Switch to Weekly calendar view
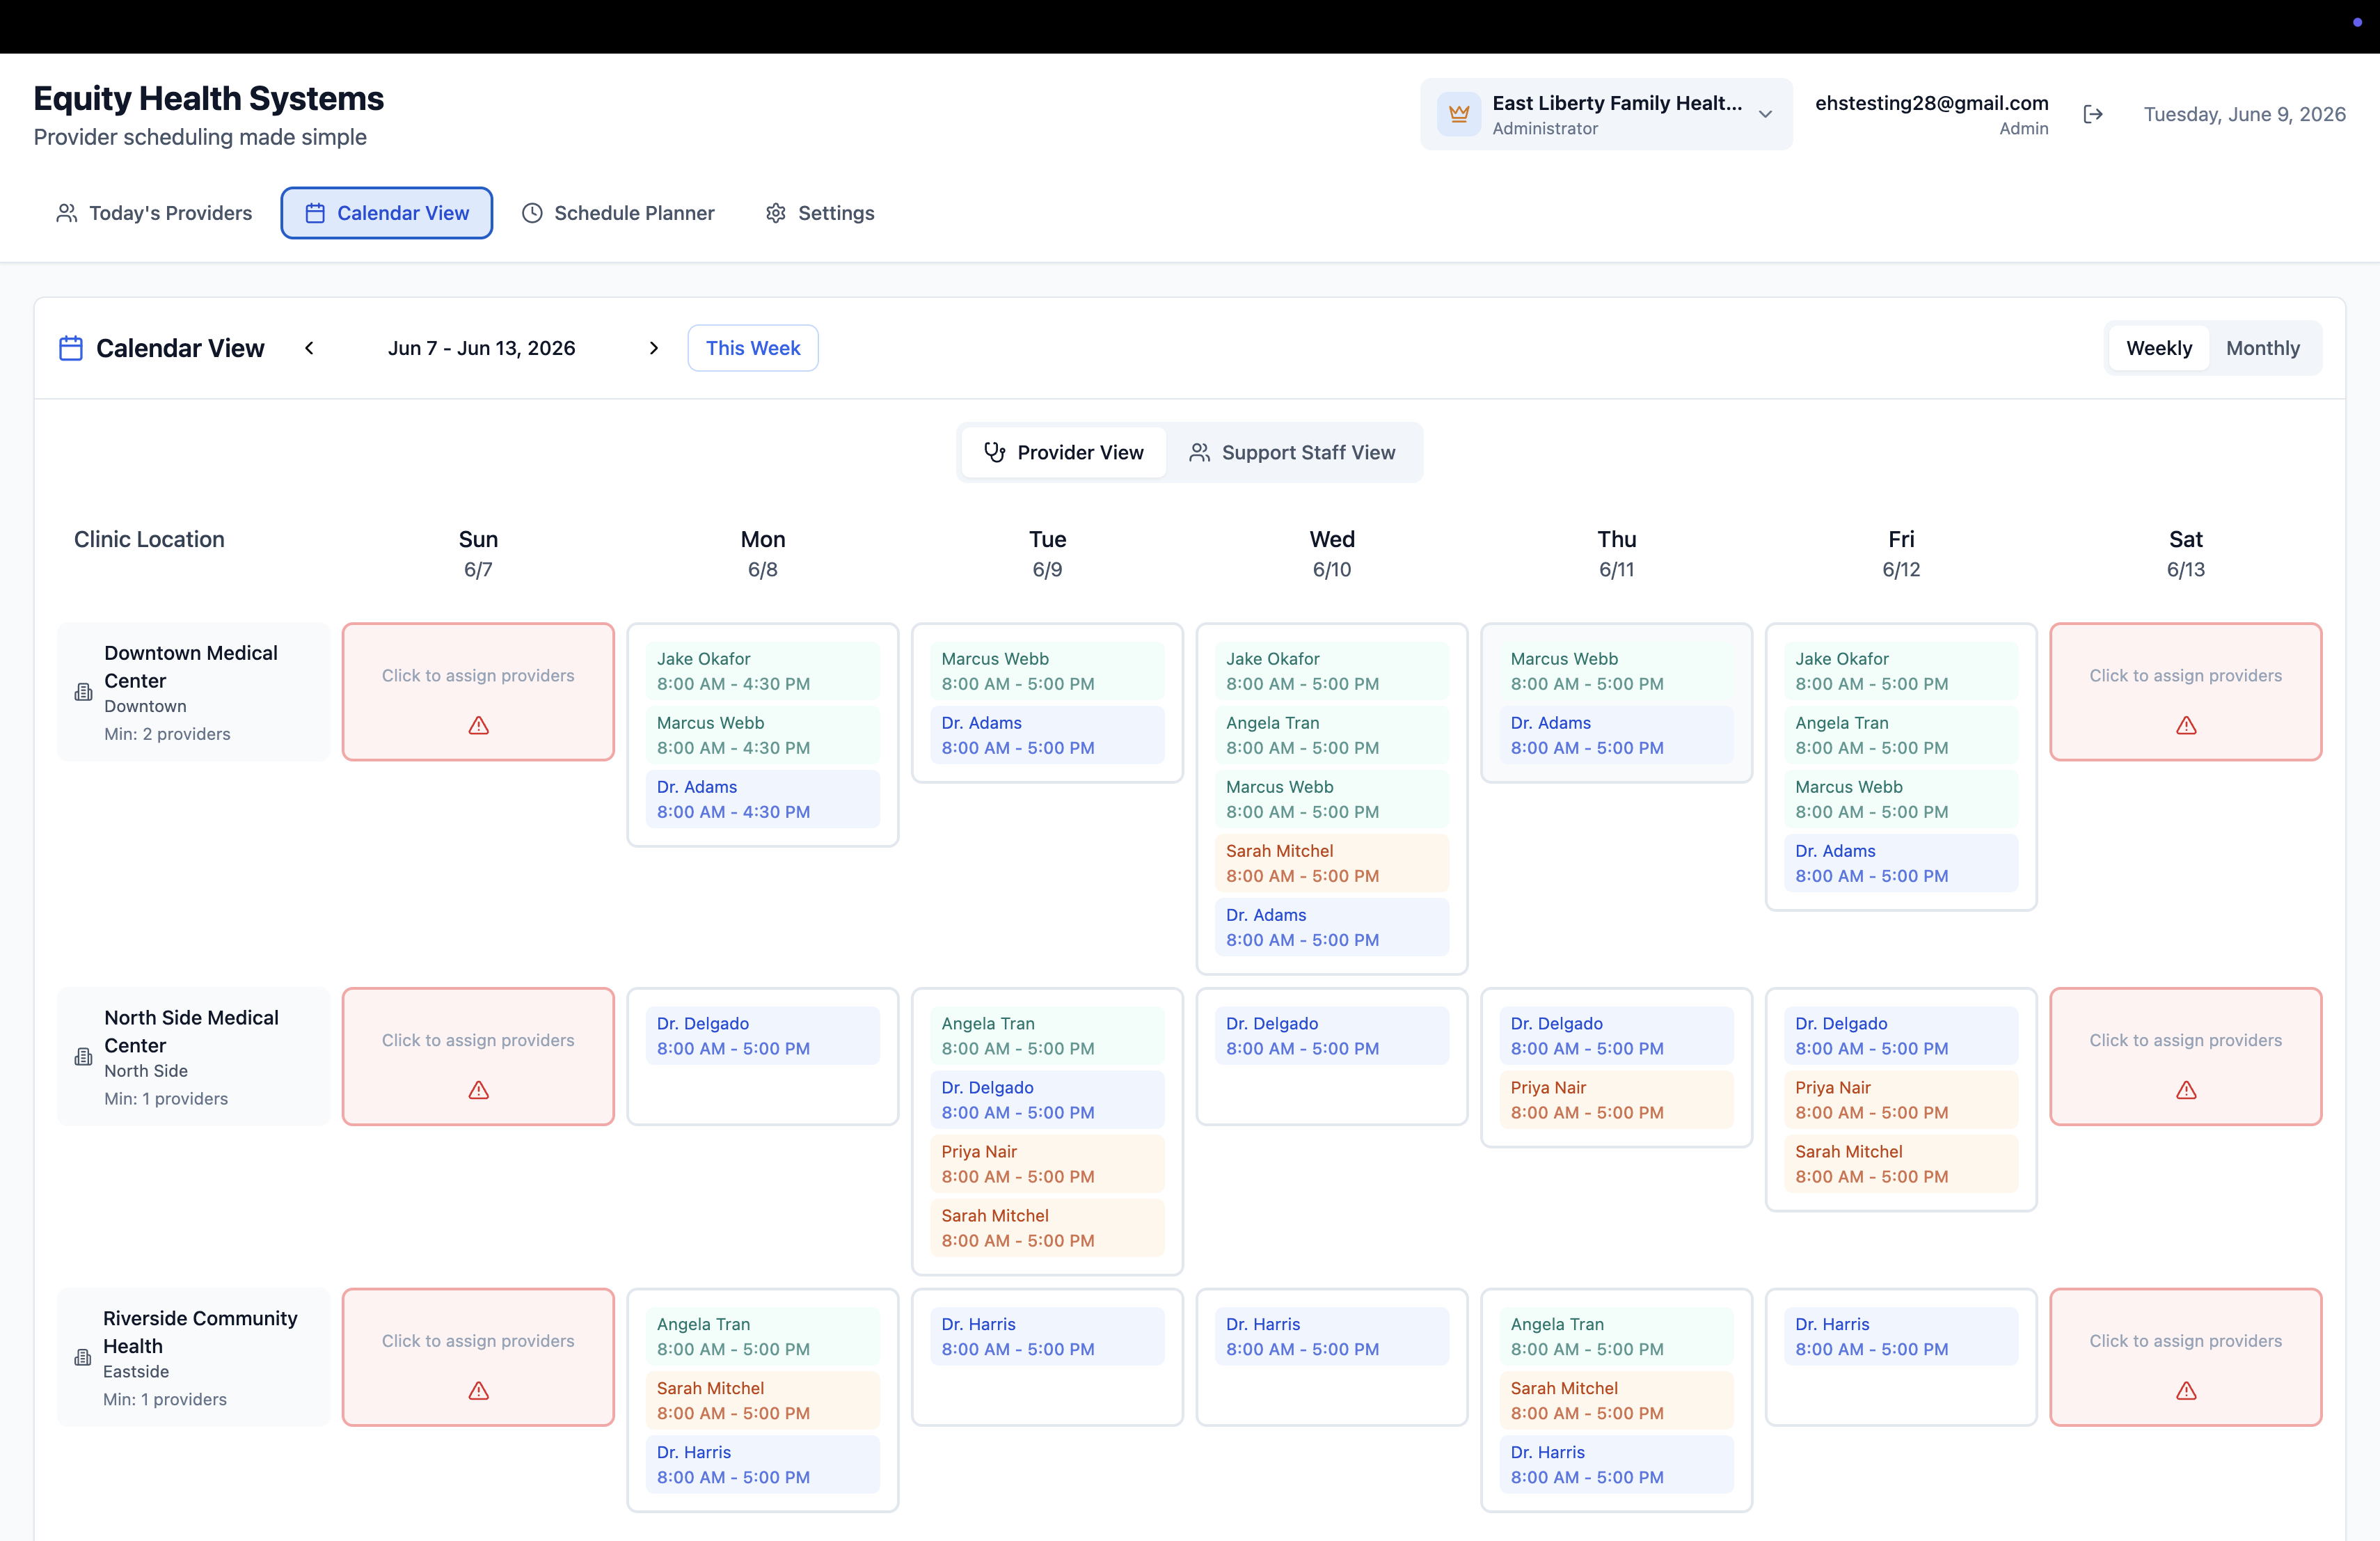Viewport: 2380px width, 1541px height. pos(2158,348)
